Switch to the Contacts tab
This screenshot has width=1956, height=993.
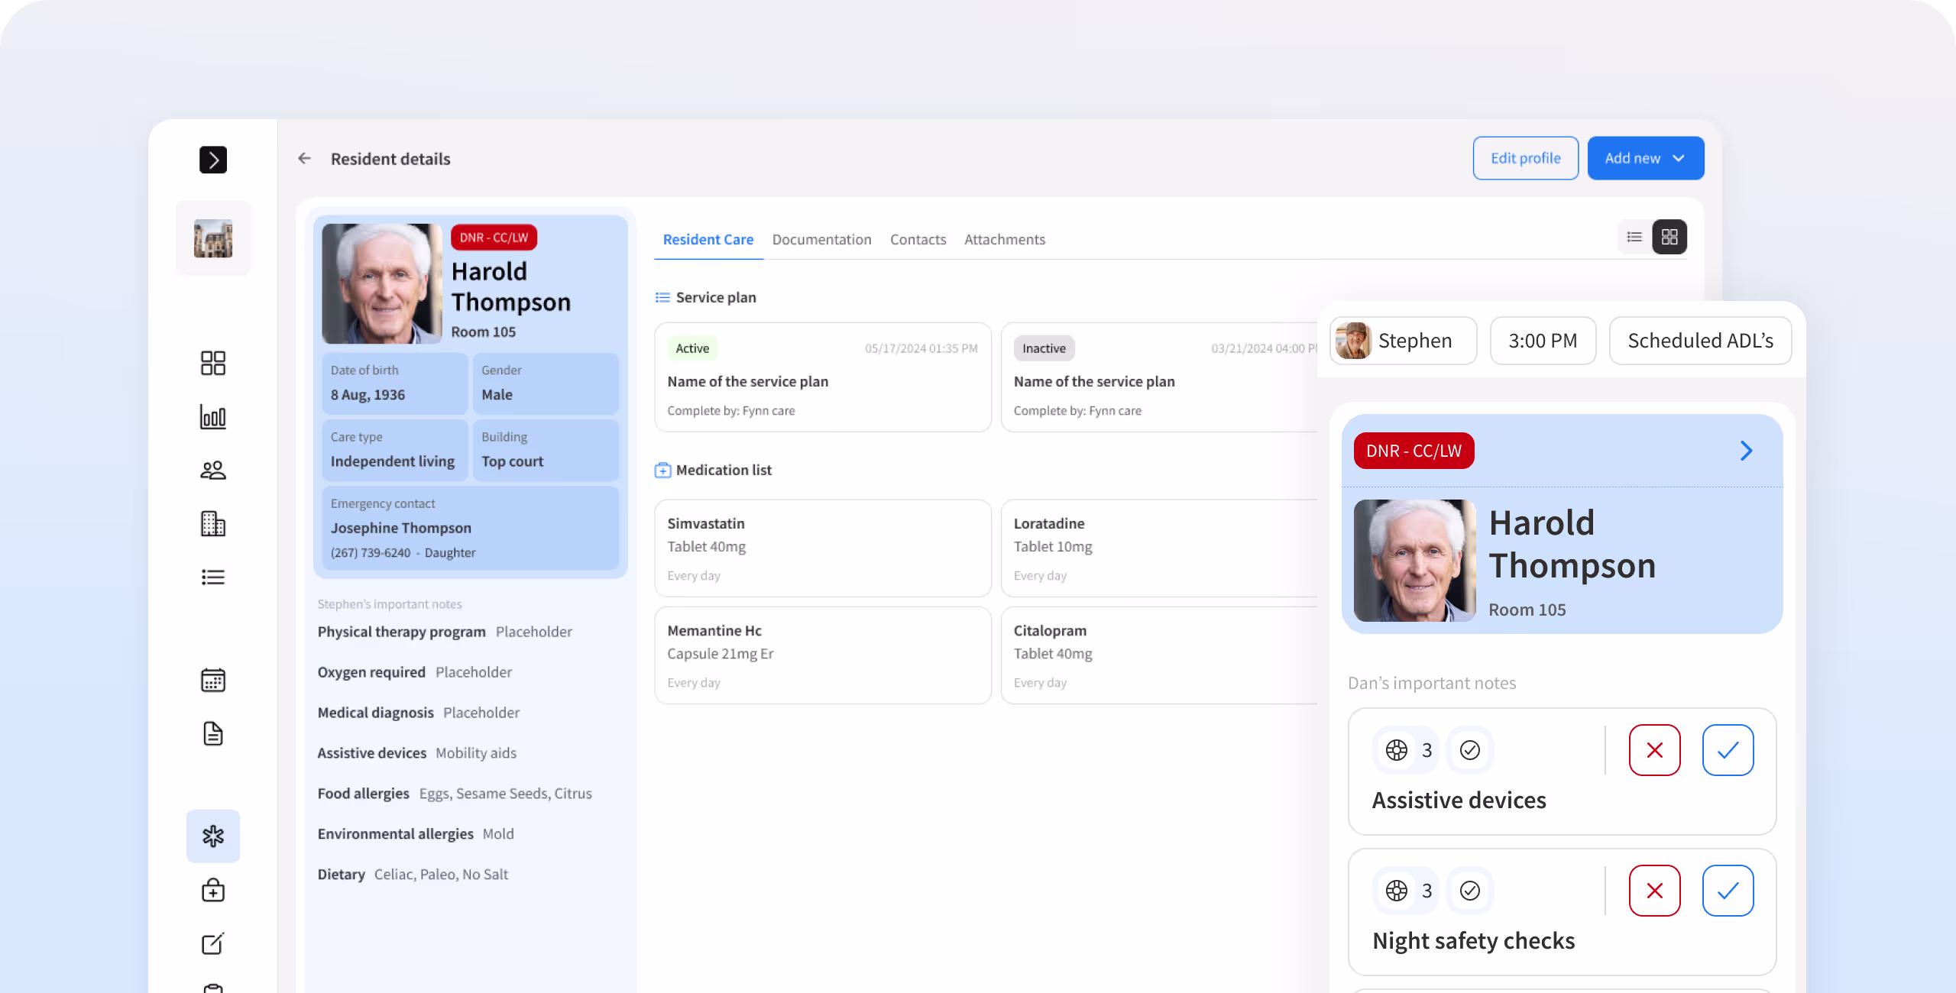click(918, 239)
